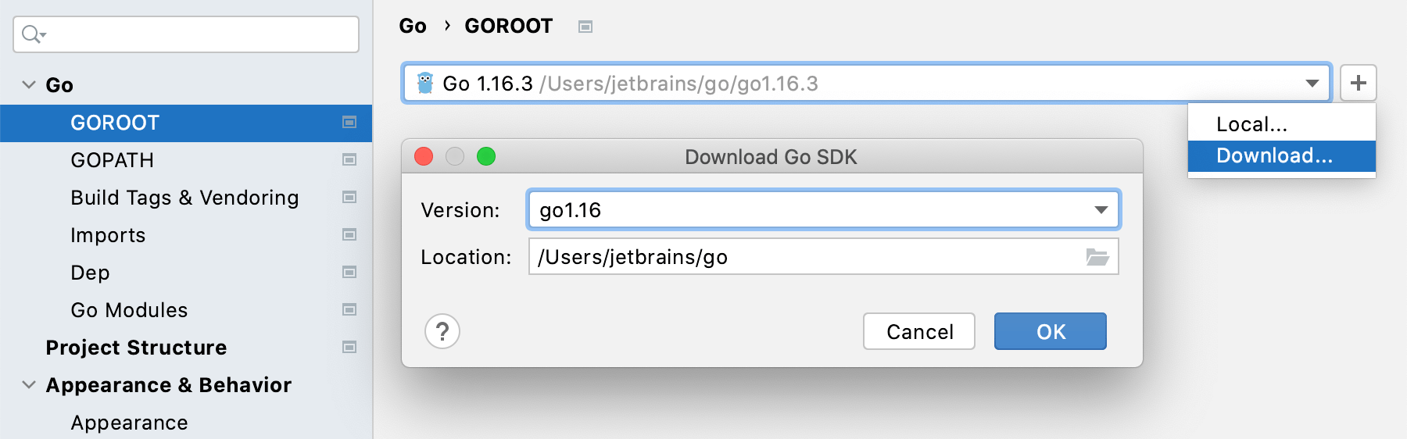Choose Download... from the popup menu
Image resolution: width=1407 pixels, height=439 pixels.
coord(1274,155)
